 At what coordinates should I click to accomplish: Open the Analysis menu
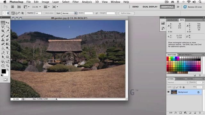pos(87,2)
